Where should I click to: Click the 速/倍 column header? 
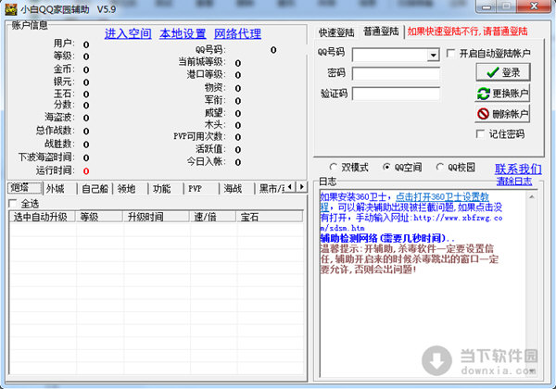pos(212,217)
